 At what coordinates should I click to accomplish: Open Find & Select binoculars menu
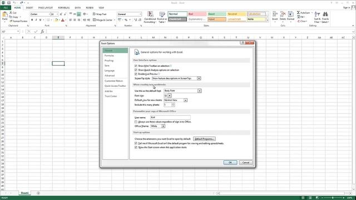(x=325, y=17)
